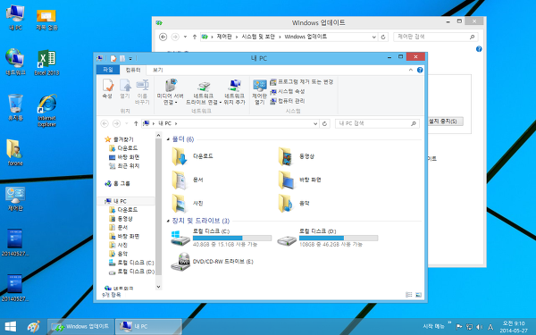536x335 pixels.
Task: Click the help icon in Windows 업데이트 window
Action: click(479, 49)
